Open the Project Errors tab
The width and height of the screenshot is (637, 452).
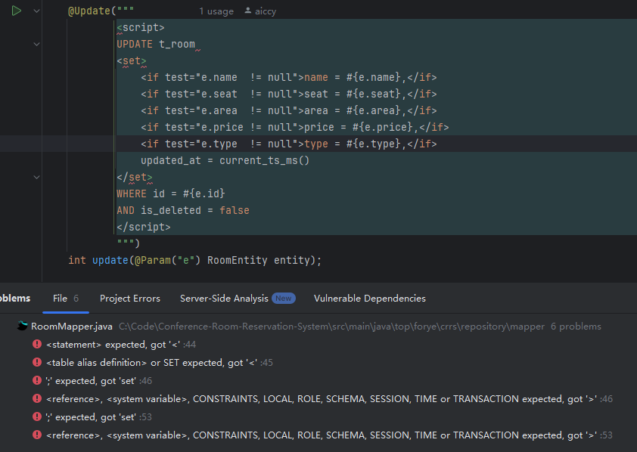coord(130,299)
